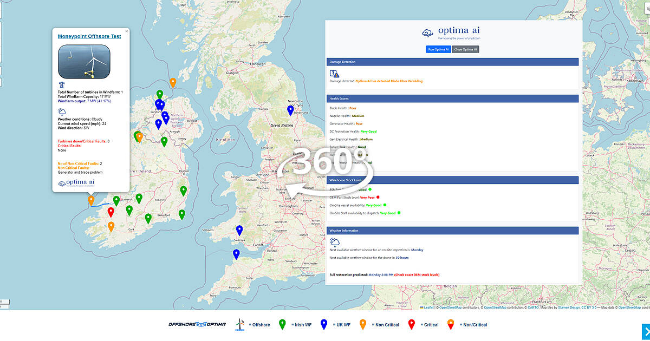Click the Damage Detection section header
The image size is (650, 341).
(x=453, y=62)
